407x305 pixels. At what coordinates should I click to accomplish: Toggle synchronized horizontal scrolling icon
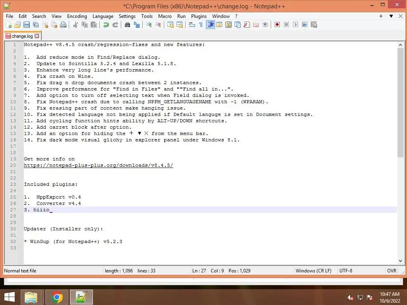pos(179,25)
